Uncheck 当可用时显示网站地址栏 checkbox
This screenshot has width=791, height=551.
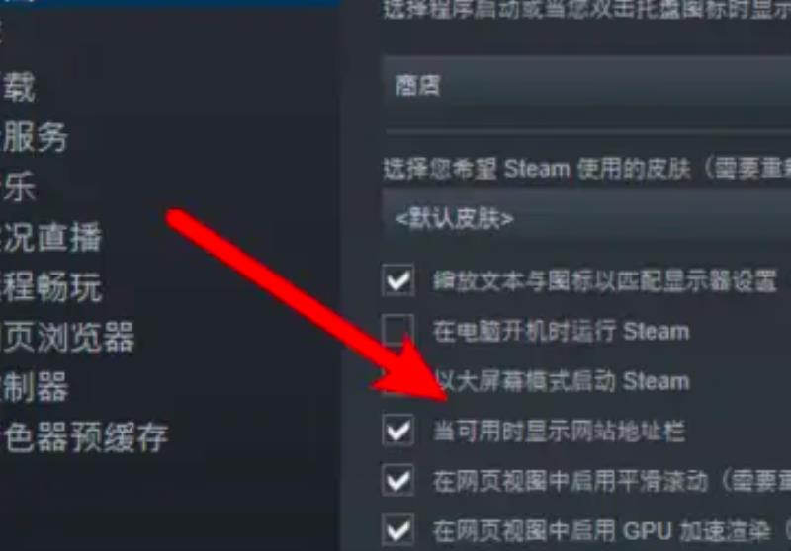pos(398,431)
